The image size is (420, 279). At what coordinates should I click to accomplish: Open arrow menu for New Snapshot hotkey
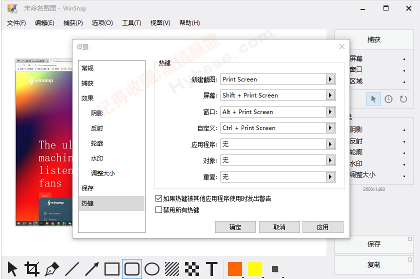pos(330,79)
